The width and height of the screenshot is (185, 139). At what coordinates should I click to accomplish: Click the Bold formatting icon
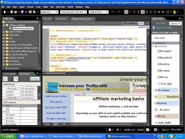pos(126,12)
